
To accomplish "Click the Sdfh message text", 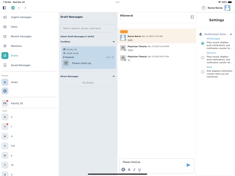I will click(130, 40).
